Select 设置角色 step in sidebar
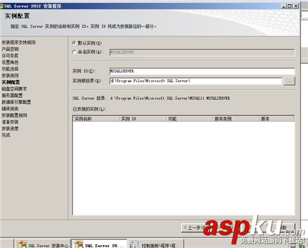The width and height of the screenshot is (308, 248). (10, 62)
